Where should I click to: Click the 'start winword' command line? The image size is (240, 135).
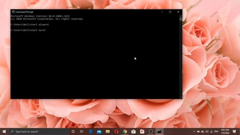[x=30, y=24]
